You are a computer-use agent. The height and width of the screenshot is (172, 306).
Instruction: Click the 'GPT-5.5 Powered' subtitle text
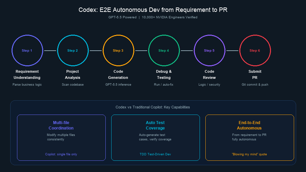[x=122, y=17]
